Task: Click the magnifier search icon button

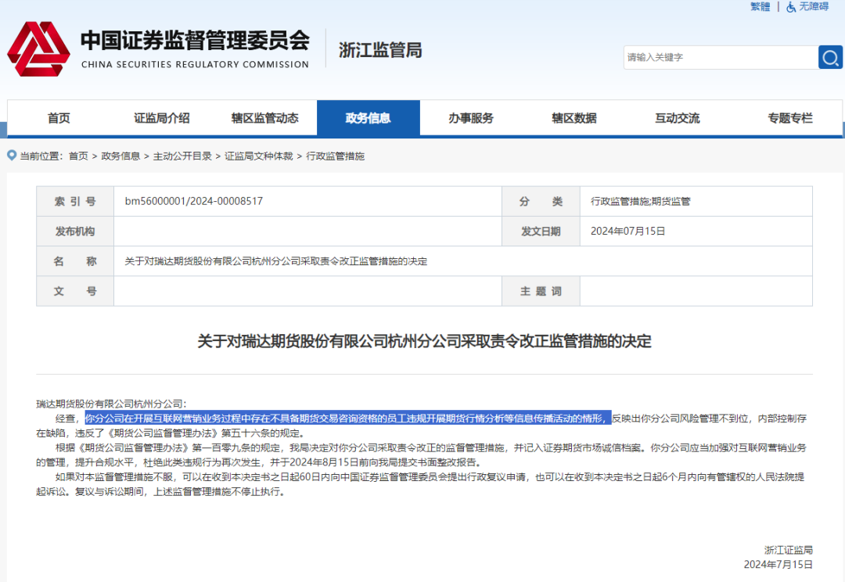Action: 830,57
